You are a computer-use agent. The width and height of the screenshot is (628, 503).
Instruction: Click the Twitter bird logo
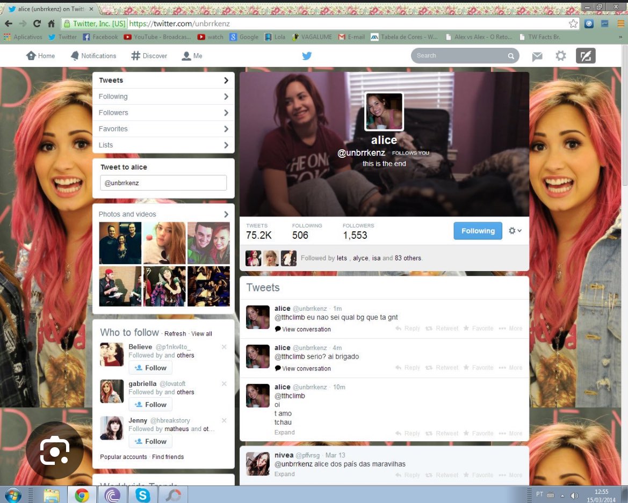(307, 55)
